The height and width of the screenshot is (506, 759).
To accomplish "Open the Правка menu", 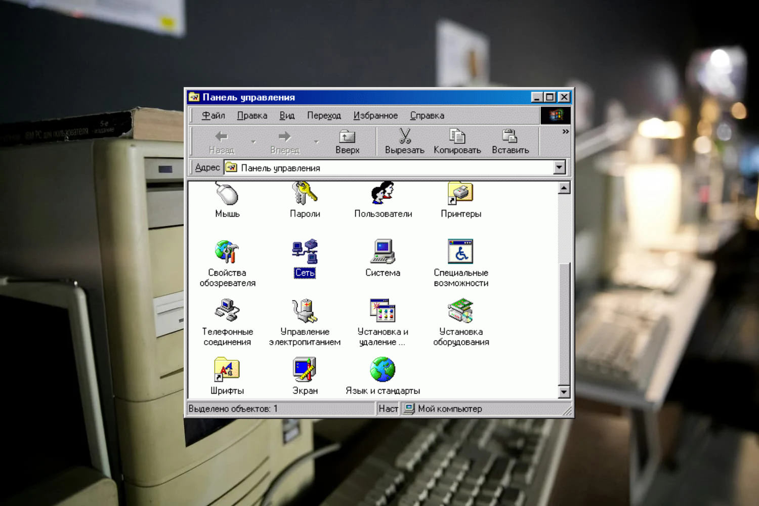I will coord(252,115).
